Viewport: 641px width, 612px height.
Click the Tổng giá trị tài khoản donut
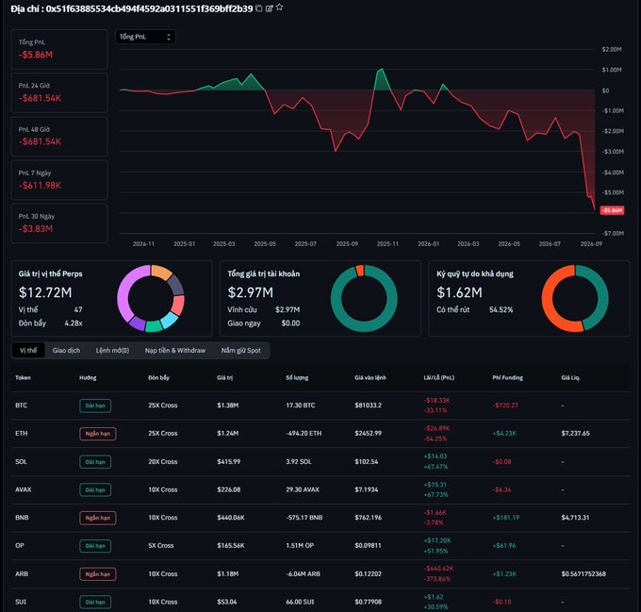364,298
